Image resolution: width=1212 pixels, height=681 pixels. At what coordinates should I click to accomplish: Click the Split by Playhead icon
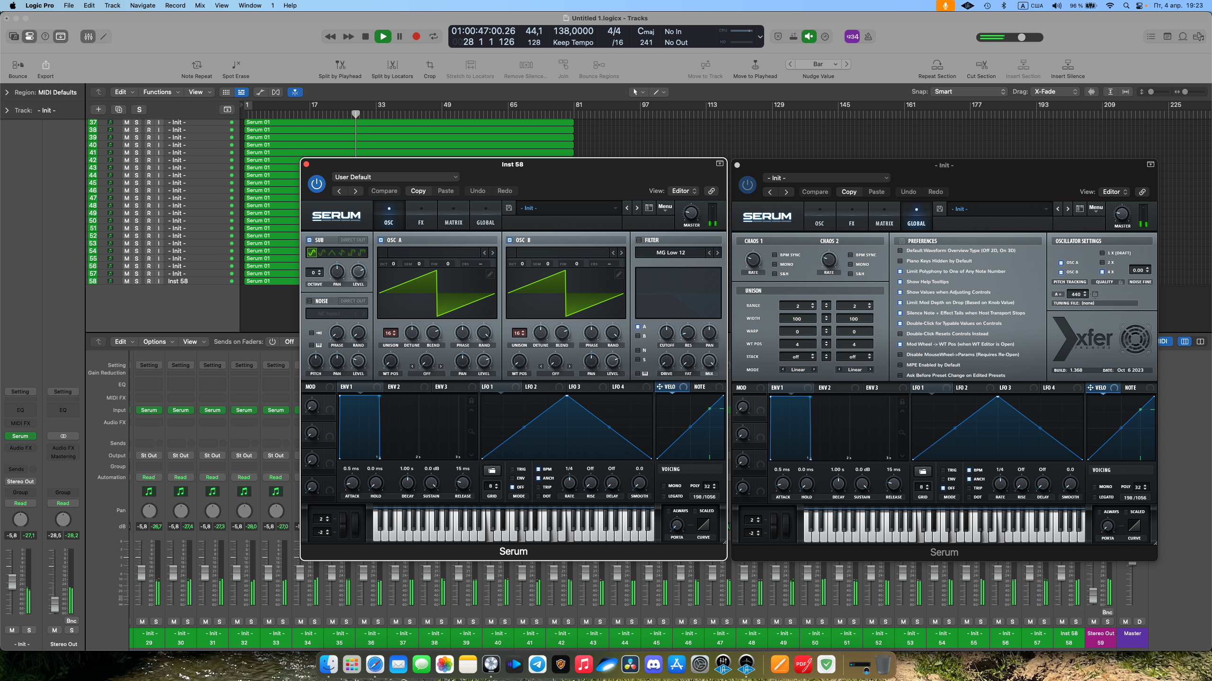coord(340,65)
